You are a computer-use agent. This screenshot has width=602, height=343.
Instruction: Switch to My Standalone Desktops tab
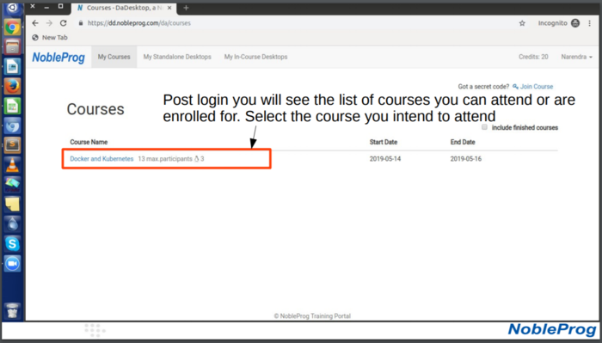pos(177,57)
